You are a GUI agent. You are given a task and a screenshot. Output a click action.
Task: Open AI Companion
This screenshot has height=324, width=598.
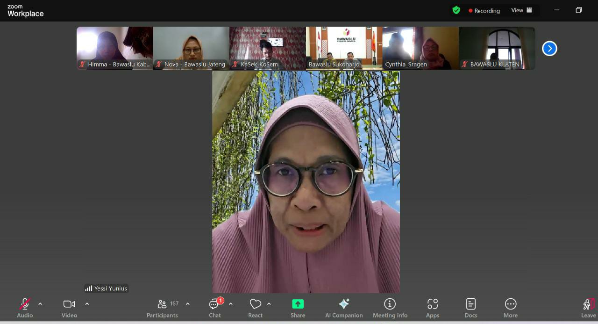[x=344, y=307]
